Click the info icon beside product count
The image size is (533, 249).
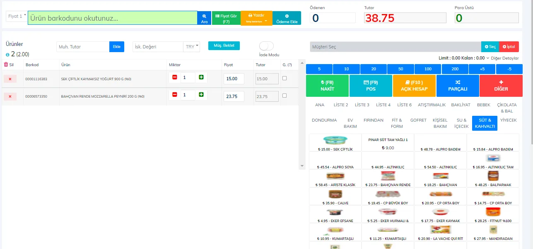[7, 55]
